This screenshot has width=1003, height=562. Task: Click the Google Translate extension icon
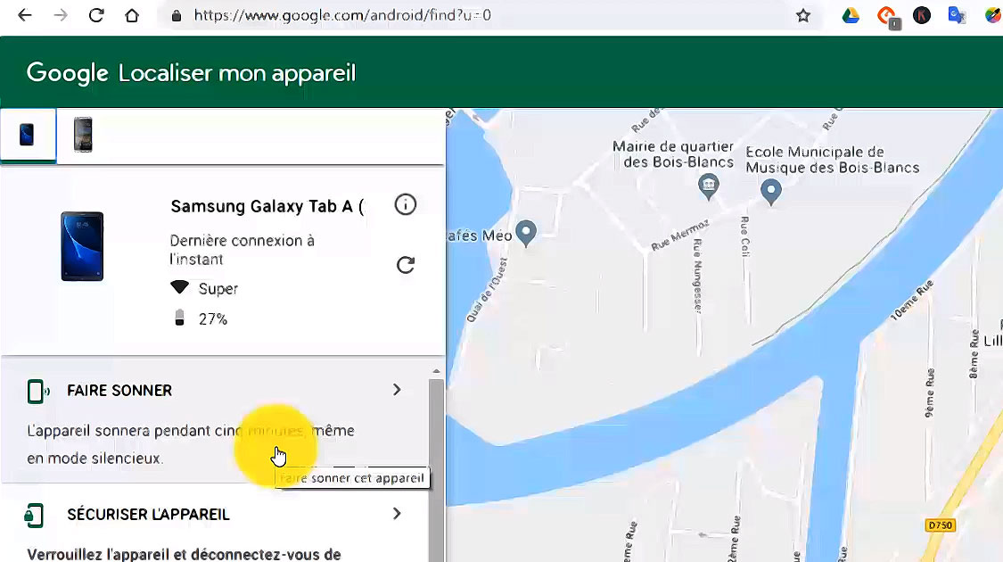click(957, 15)
